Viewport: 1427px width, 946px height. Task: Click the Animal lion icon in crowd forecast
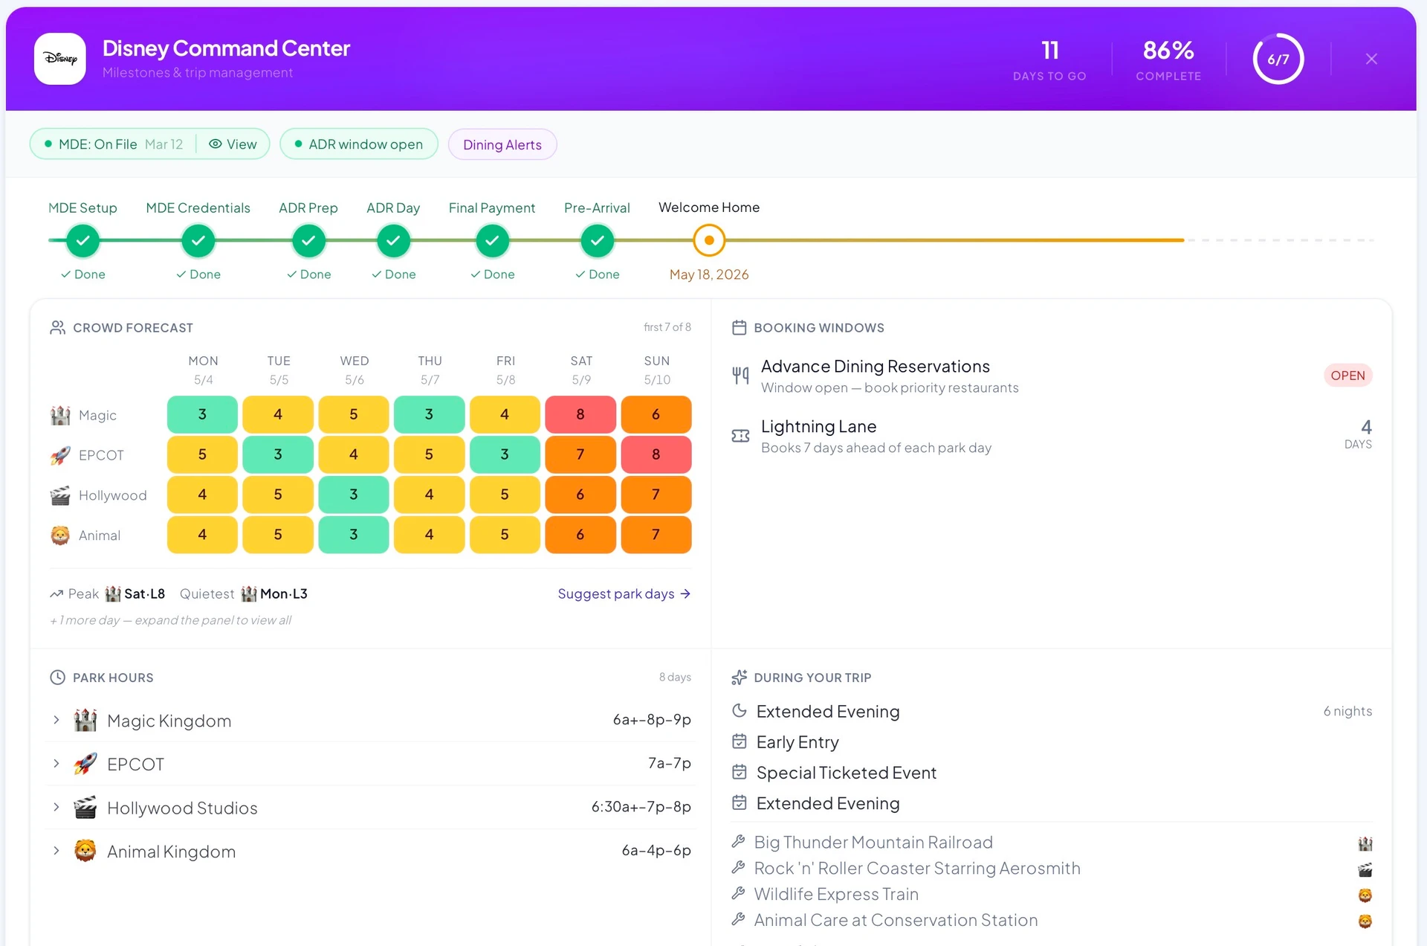tap(60, 535)
